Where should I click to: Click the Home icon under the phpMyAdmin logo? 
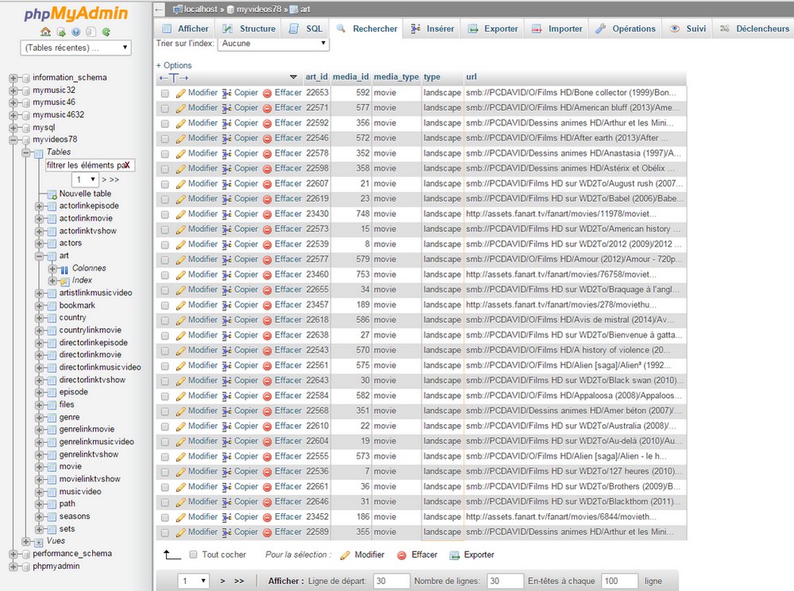pos(45,33)
